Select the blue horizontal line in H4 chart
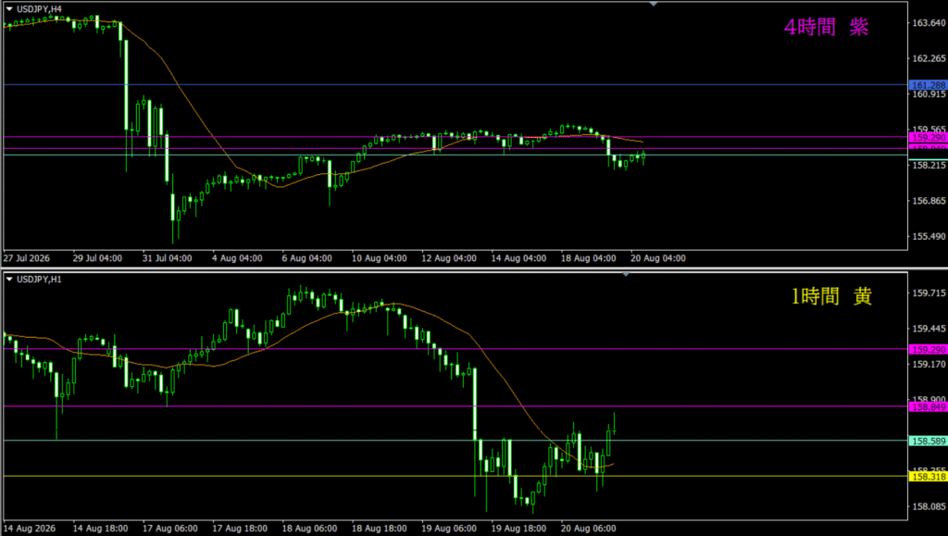This screenshot has height=536, width=948. (x=455, y=84)
